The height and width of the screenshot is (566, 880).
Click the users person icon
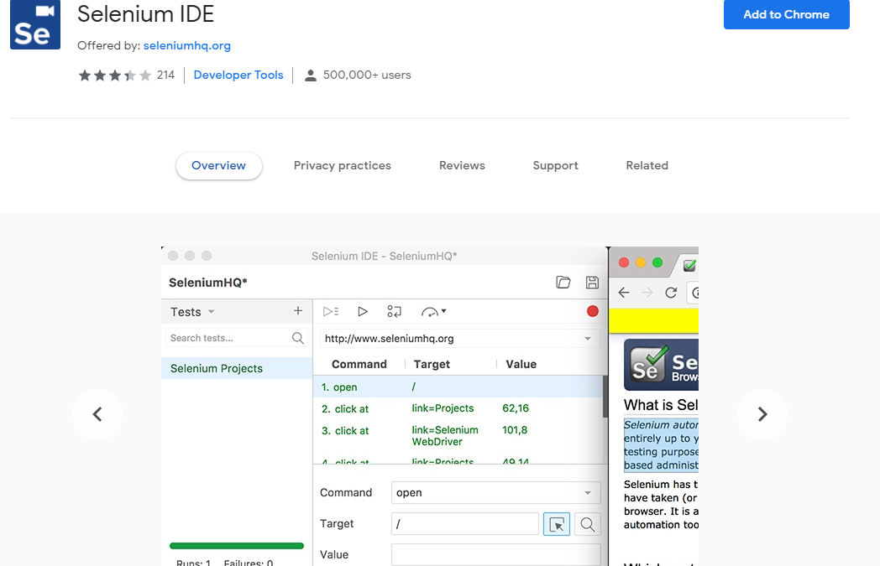tap(311, 75)
